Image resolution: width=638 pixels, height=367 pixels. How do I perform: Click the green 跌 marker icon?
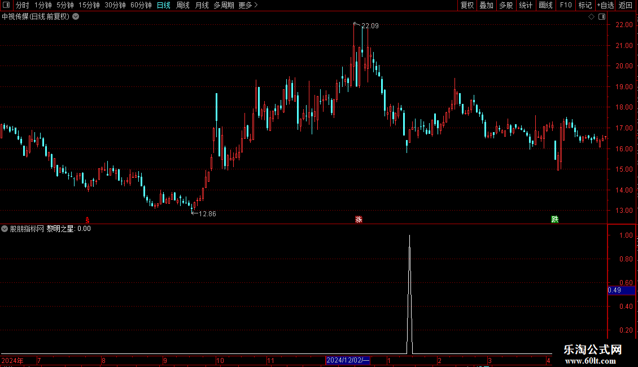tap(554, 220)
